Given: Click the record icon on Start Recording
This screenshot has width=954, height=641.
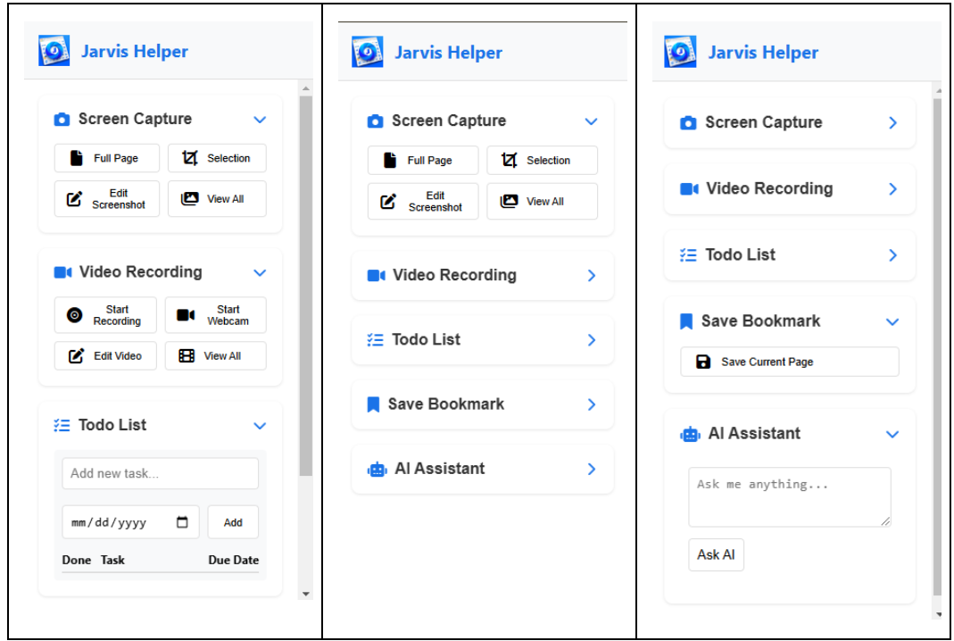Looking at the screenshot, I should point(75,314).
